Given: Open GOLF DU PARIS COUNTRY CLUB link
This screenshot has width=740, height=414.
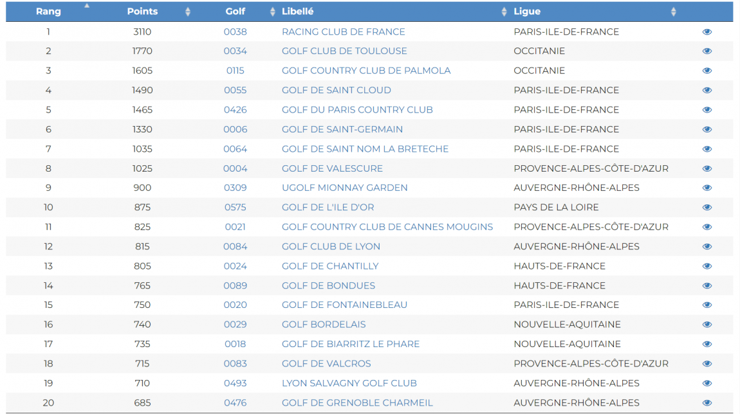Looking at the screenshot, I should click(357, 110).
